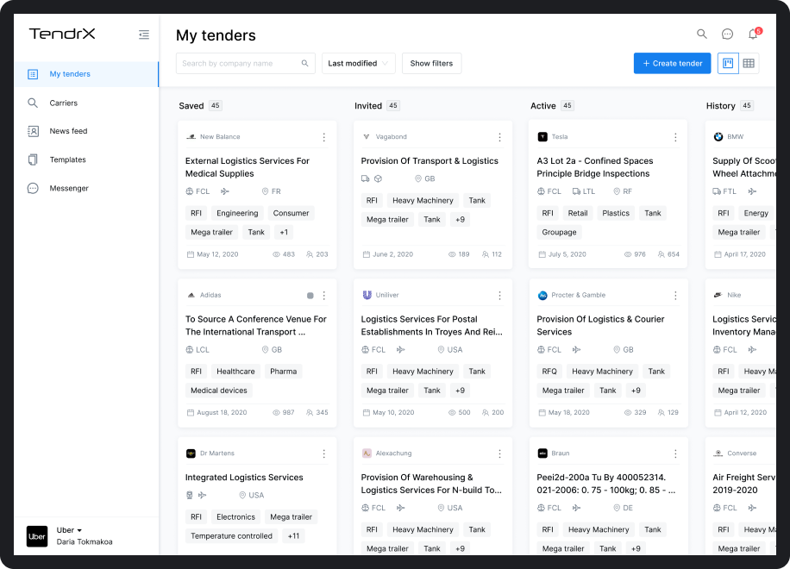Open the search icon in top header
790x569 pixels.
pos(702,34)
